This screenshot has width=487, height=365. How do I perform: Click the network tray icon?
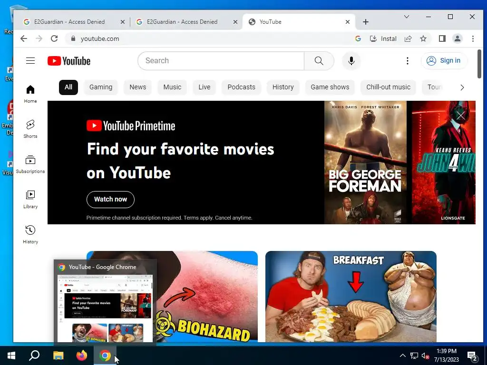pyautogui.click(x=414, y=355)
